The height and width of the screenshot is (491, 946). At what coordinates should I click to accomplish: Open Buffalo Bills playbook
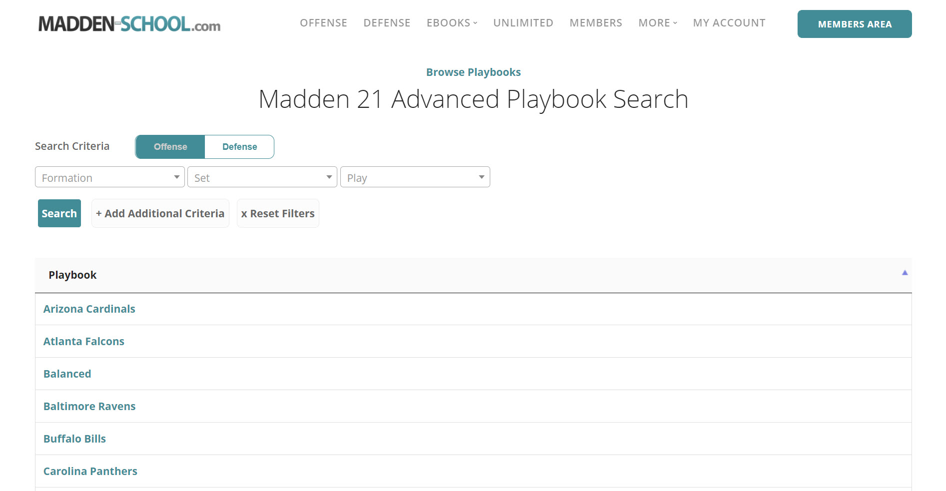75,439
